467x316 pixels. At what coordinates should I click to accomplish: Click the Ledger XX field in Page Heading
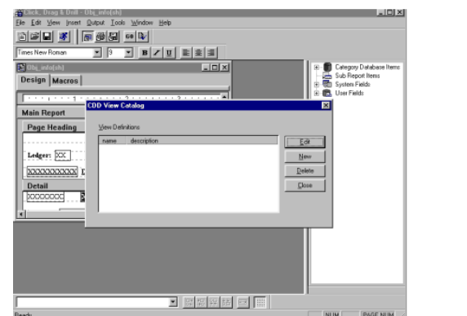[63, 156]
